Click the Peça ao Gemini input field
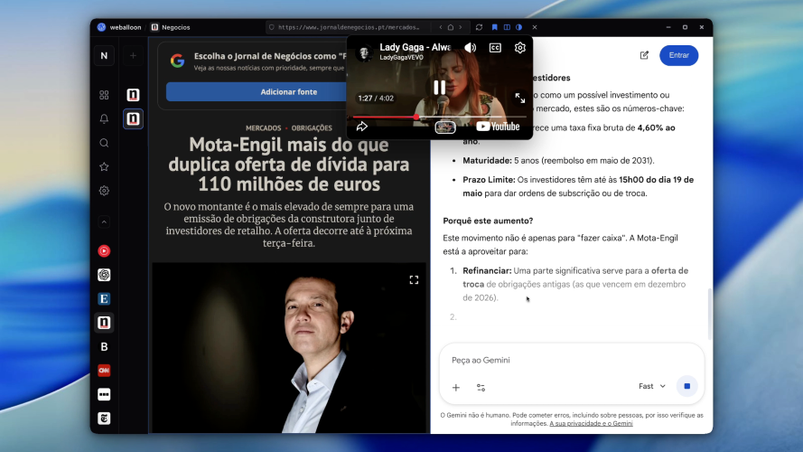Image resolution: width=803 pixels, height=452 pixels. pyautogui.click(x=572, y=361)
